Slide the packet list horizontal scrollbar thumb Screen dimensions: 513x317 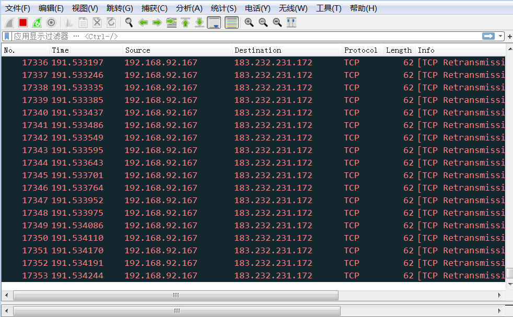coord(176,295)
